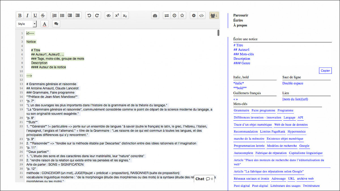
Task: Select the Programmation lettrée keyword
Action: click(x=249, y=146)
